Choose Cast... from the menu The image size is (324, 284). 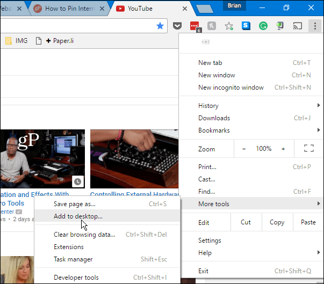[x=251, y=179]
